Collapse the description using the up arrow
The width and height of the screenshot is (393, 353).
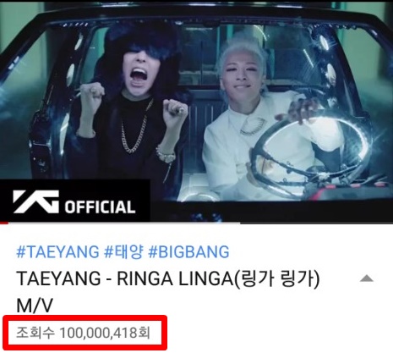[367, 279]
